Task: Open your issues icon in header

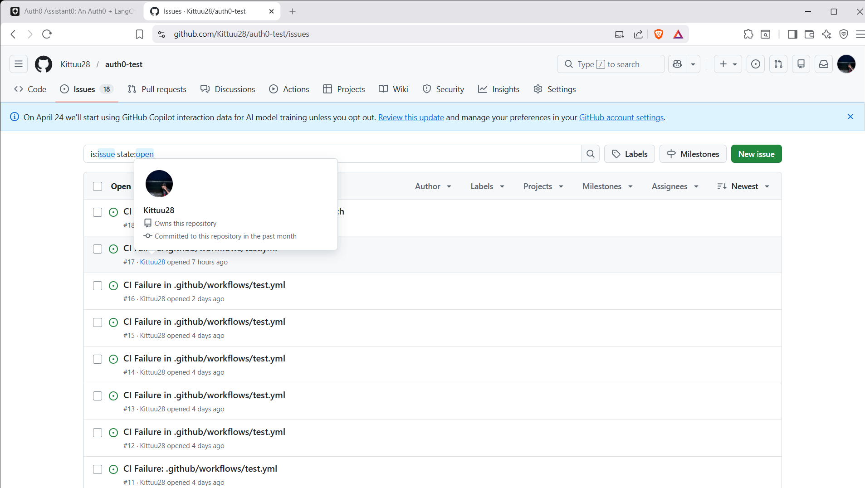Action: tap(756, 64)
